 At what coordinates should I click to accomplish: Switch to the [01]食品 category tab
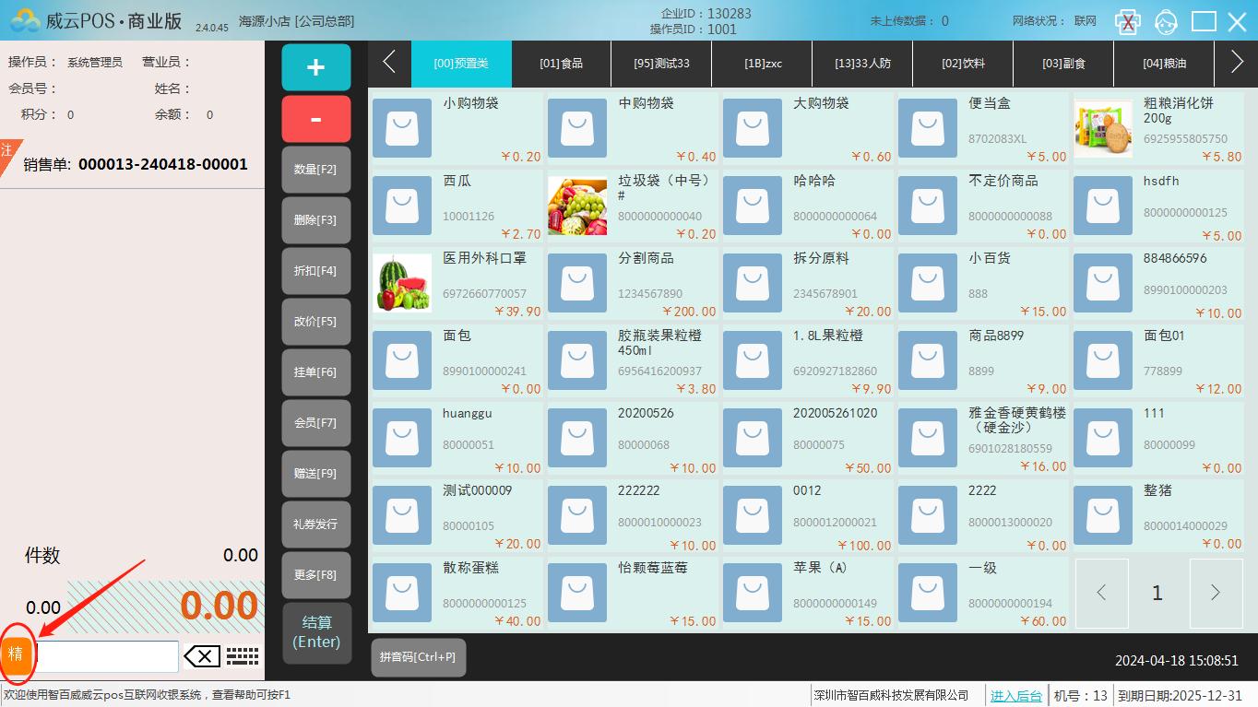pos(561,64)
